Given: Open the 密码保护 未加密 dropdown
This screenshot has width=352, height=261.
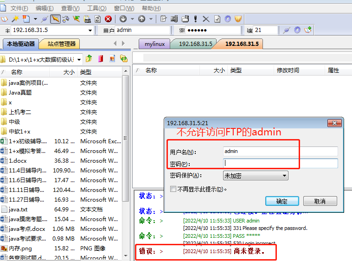Looking at the screenshot, I should coord(256,176).
